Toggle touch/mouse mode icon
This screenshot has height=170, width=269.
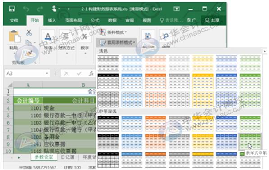pos(54,9)
